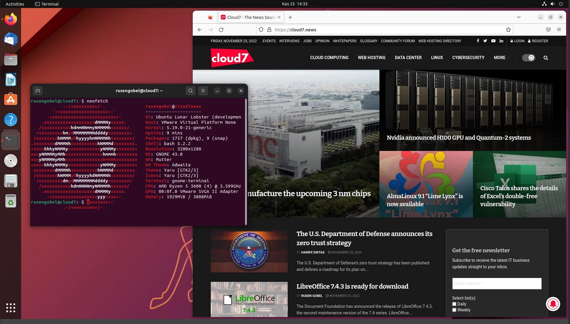This screenshot has height=324, width=570.
Task: Click the site security padlock icon
Action: [269, 30]
